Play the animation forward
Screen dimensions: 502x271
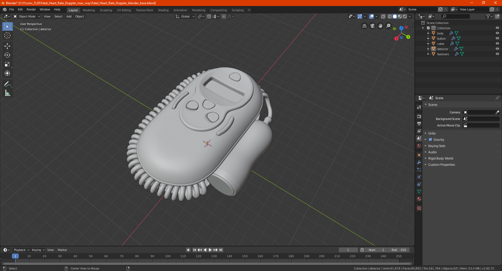(x=210, y=250)
